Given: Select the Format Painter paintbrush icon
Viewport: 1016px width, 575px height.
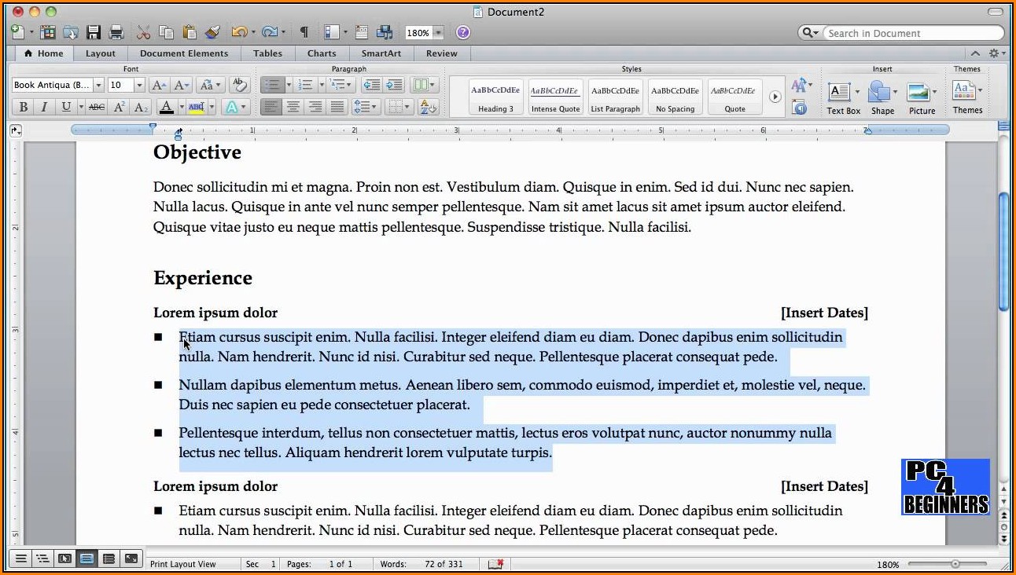Looking at the screenshot, I should (212, 32).
